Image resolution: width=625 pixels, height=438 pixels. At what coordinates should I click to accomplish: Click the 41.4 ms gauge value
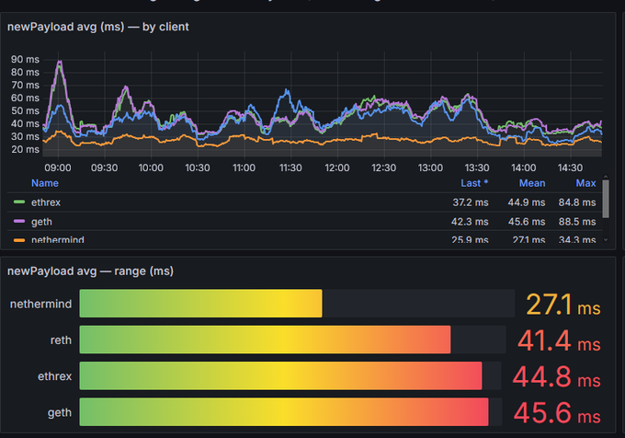559,340
